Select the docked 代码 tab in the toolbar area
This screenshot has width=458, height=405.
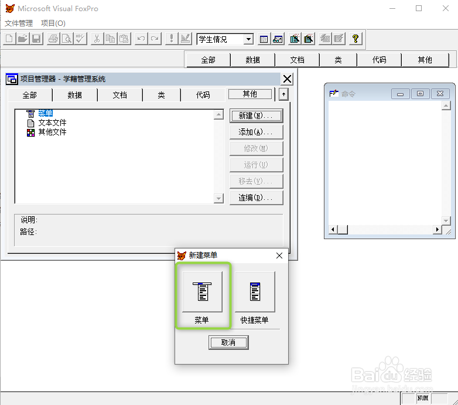coord(379,60)
